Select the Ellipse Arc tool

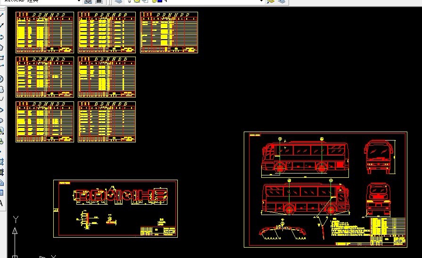(x=1, y=120)
